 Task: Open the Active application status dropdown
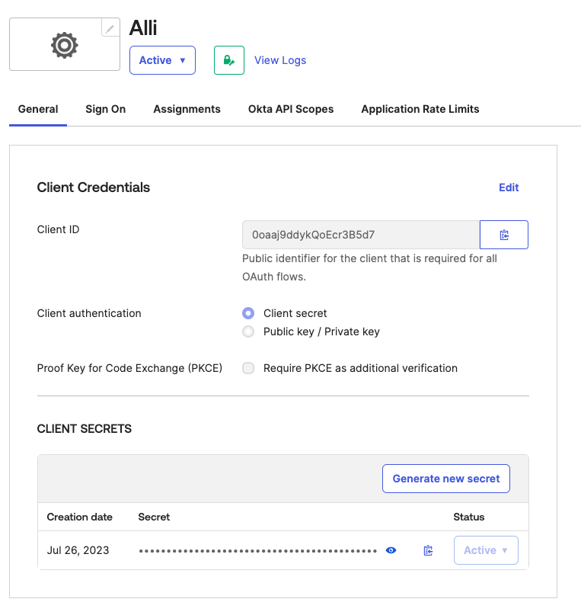pos(162,60)
